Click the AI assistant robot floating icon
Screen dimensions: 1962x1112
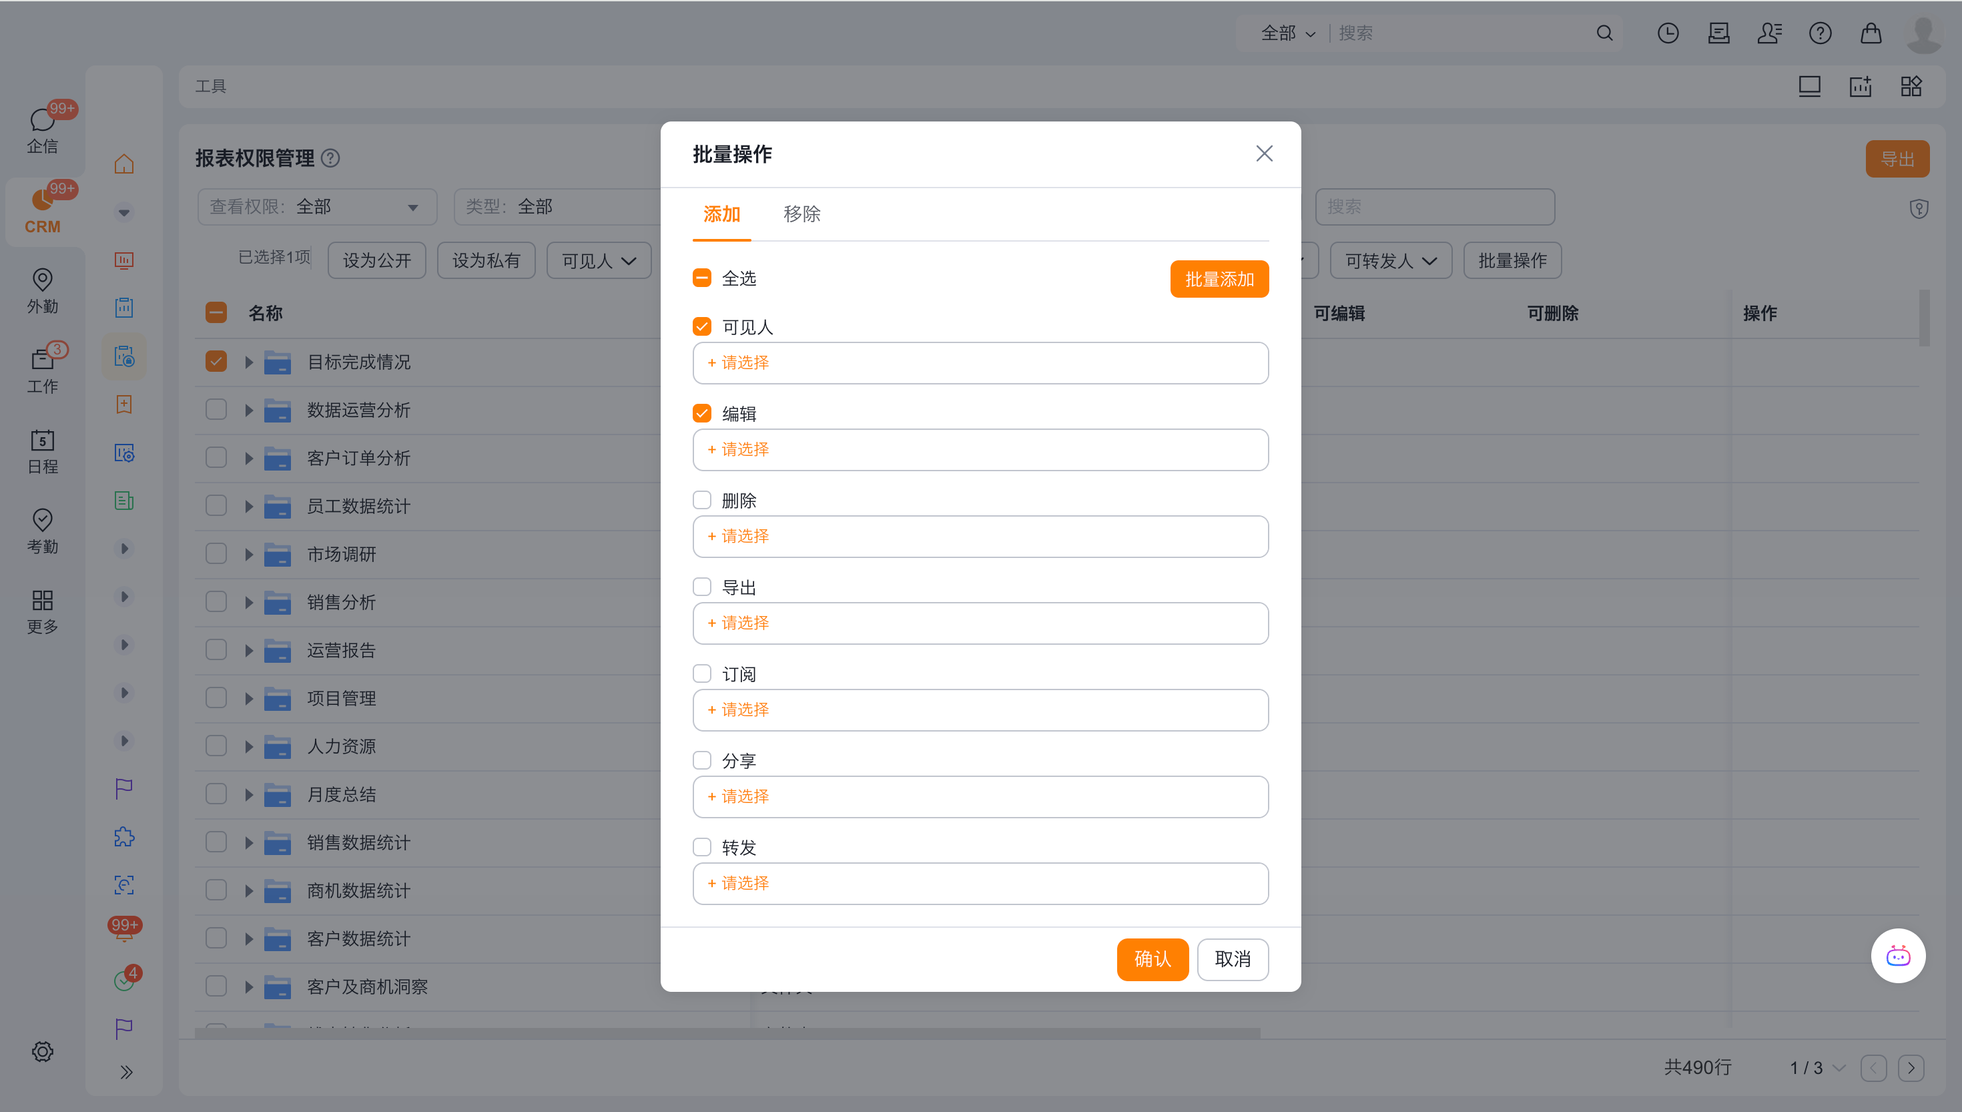click(x=1898, y=955)
